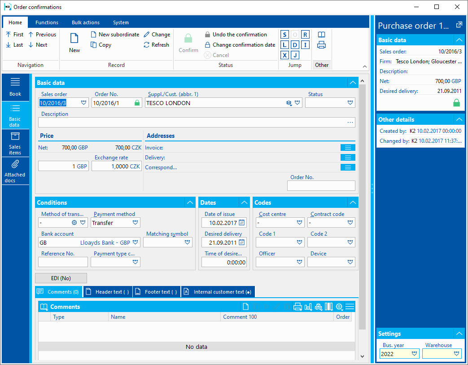Open Desired delivery calendar picker
Image resolution: width=468 pixels, height=365 pixels.
pyautogui.click(x=242, y=242)
